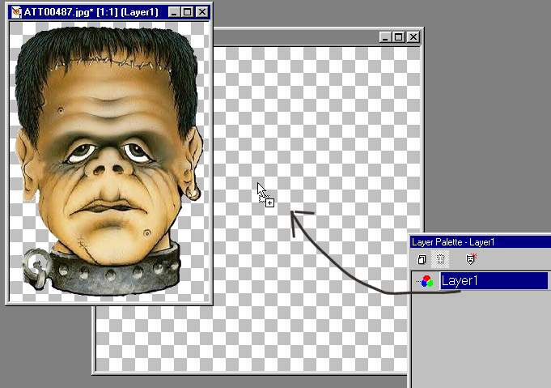551x388 pixels.
Task: Select the Frankenstein head image in ATT00487.jpg
Action: (x=109, y=160)
